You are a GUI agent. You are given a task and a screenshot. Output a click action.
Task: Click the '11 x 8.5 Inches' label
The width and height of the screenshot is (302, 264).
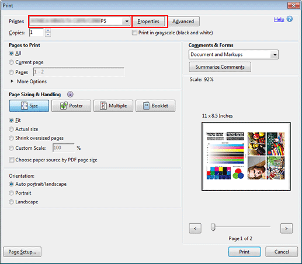pos(217,116)
